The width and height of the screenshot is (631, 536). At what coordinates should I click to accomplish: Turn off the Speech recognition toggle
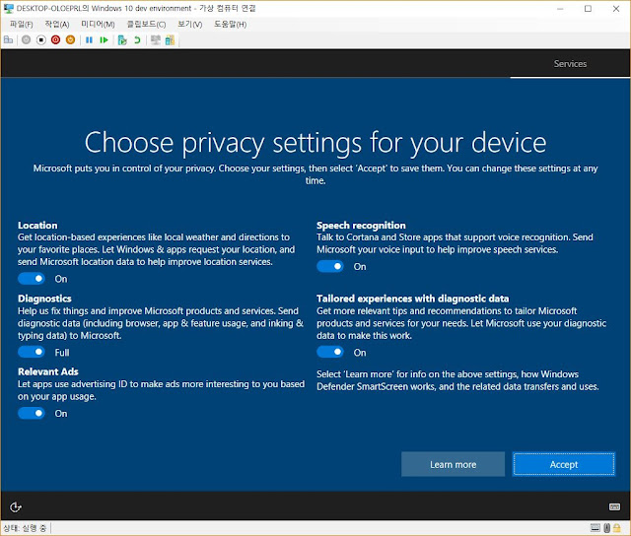(330, 266)
